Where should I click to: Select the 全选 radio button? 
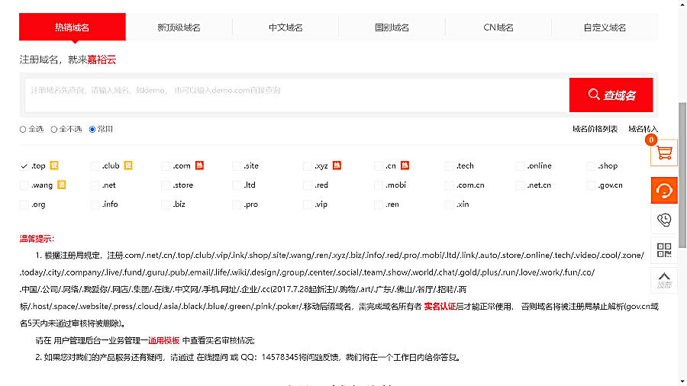[x=23, y=130]
